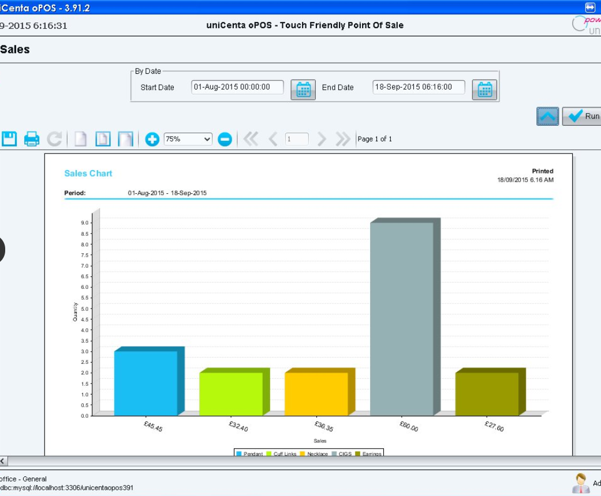Image resolution: width=601 pixels, height=496 pixels.
Task: Open the End Date calendar picker
Action: (484, 89)
